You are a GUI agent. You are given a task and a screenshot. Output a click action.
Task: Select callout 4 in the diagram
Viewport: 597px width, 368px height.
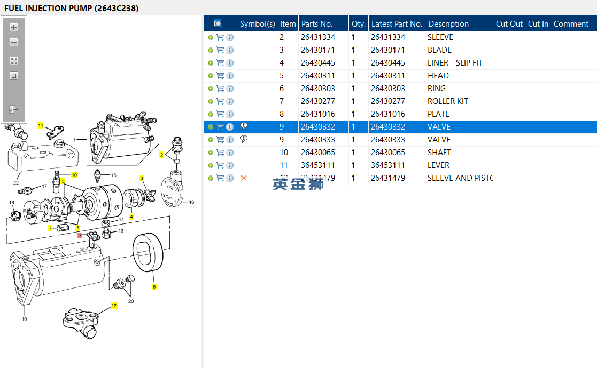[x=131, y=217]
